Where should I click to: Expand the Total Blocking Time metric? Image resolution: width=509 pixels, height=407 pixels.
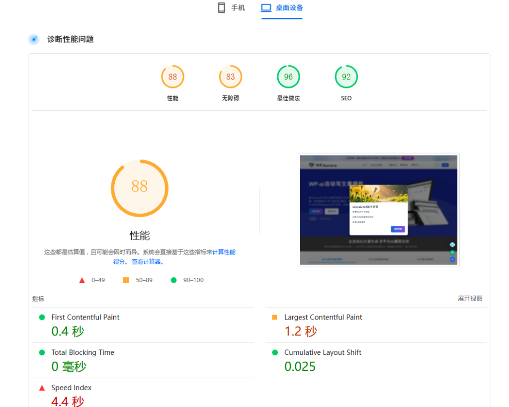[x=83, y=352]
